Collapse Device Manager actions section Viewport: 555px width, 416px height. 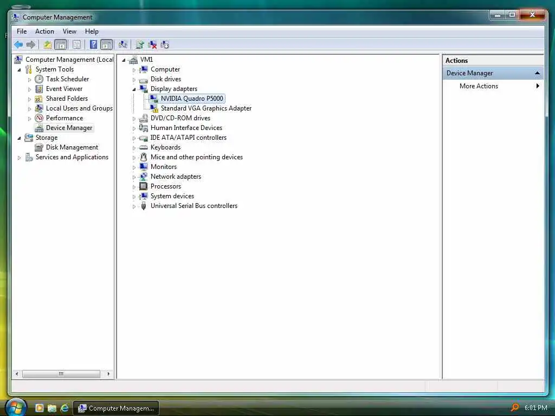click(537, 73)
